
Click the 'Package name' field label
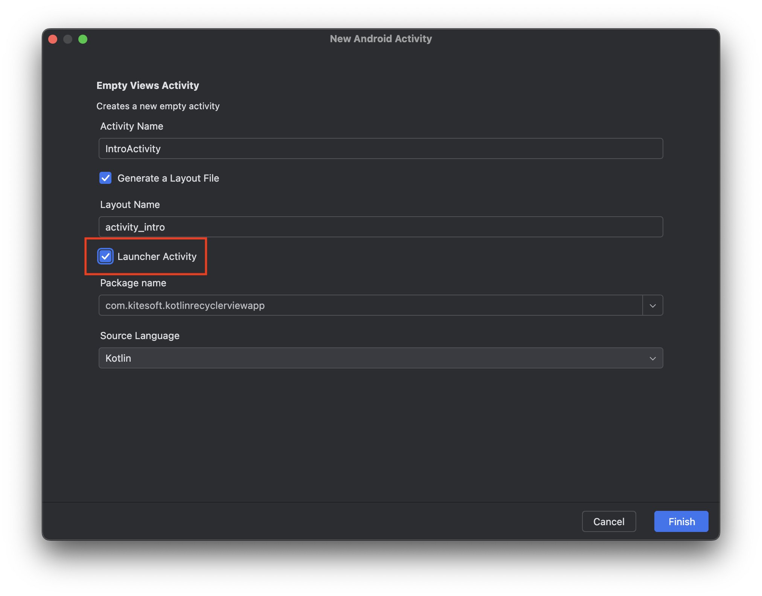pos(133,283)
